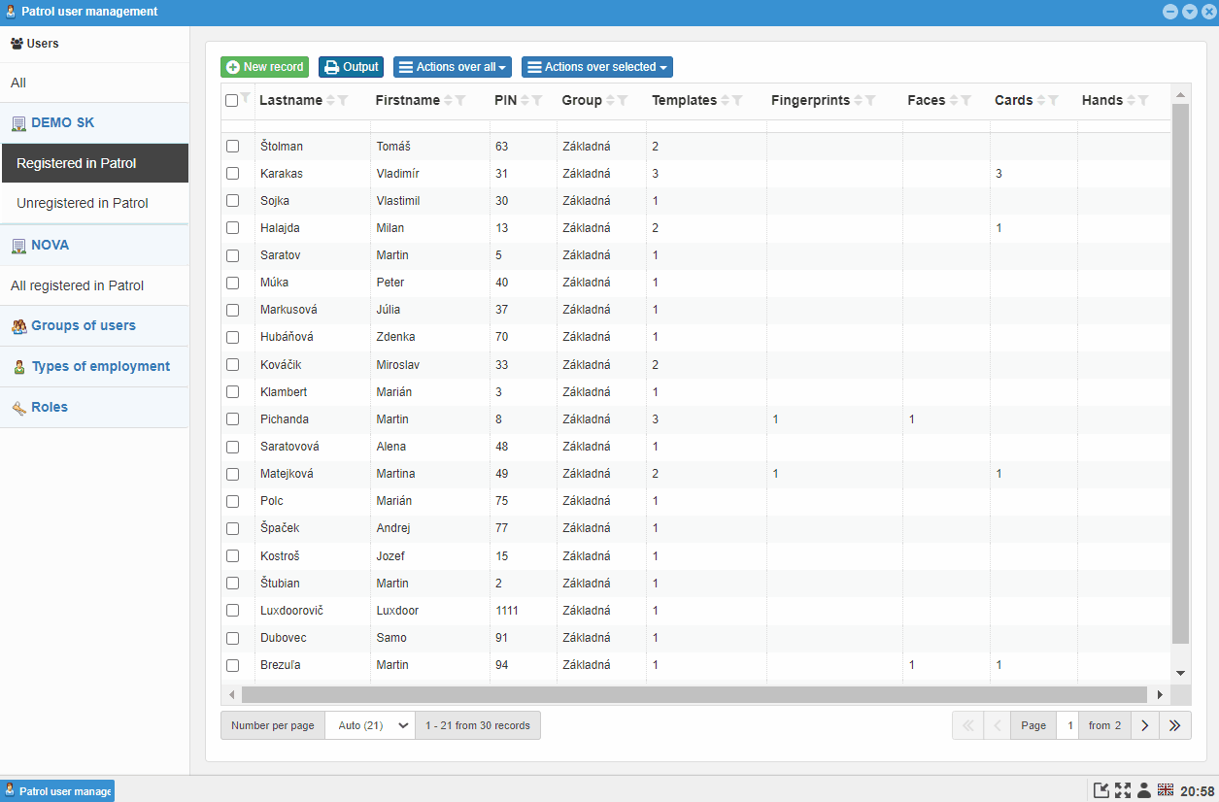Expand the DEMO SK section
The image size is (1219, 802).
point(94,123)
